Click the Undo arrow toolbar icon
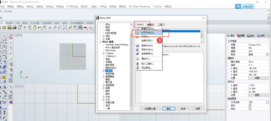This screenshot has height=121, width=271. pyautogui.click(x=40, y=27)
